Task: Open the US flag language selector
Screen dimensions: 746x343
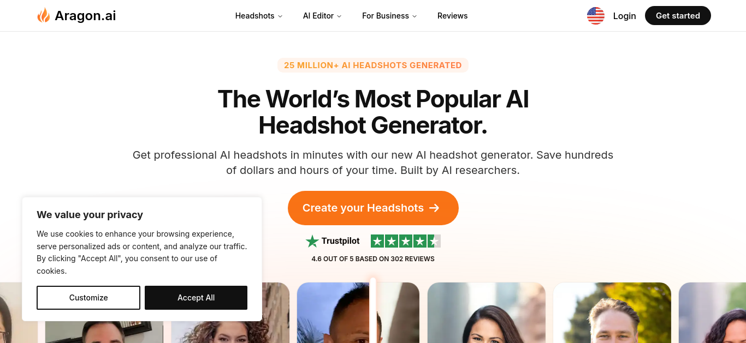Action: (596, 16)
